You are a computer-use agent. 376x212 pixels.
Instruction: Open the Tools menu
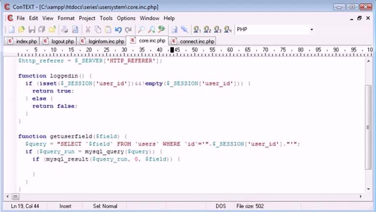click(106, 18)
